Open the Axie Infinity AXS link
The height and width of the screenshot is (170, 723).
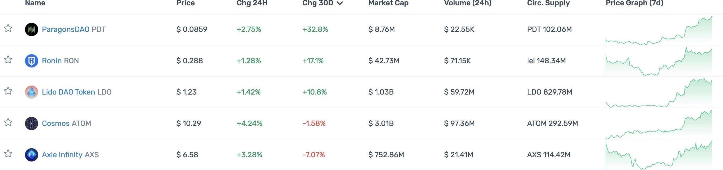click(x=62, y=155)
